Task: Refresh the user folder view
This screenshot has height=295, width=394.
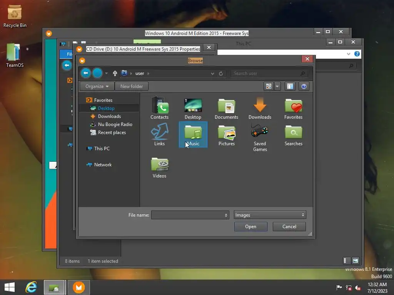Action: [220, 73]
